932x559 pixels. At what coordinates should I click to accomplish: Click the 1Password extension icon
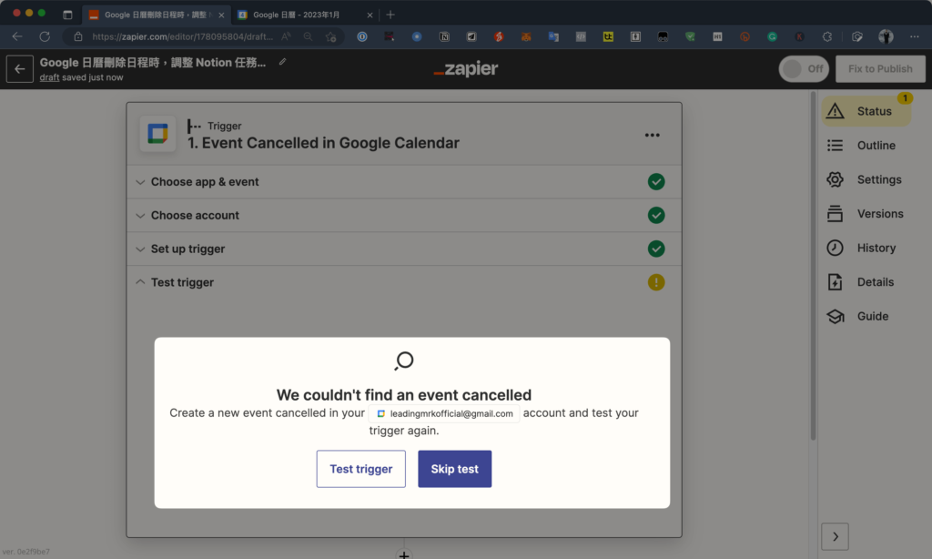[x=362, y=36]
